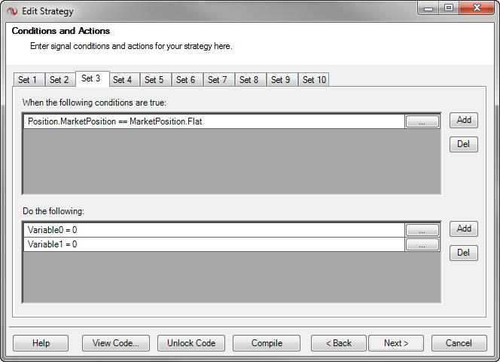Open the Set 5 tab
Image resolution: width=500 pixels, height=362 pixels.
click(156, 79)
